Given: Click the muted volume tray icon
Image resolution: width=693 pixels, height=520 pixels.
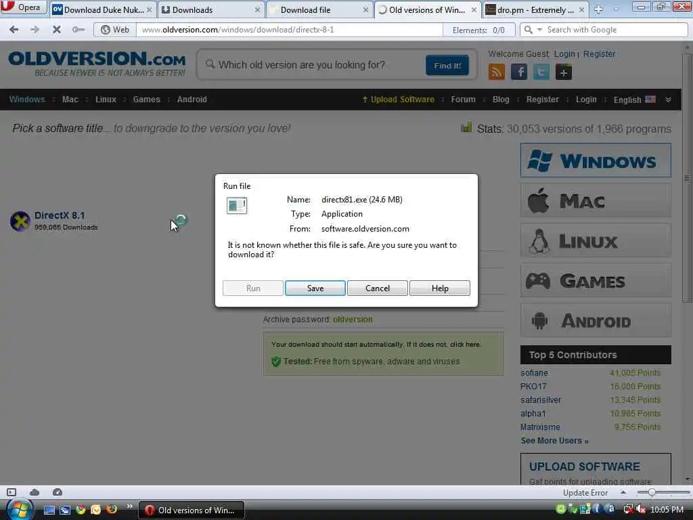Looking at the screenshot, I should [x=641, y=509].
